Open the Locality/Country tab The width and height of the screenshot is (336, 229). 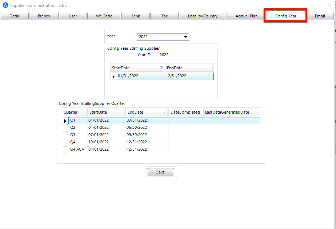[203, 16]
